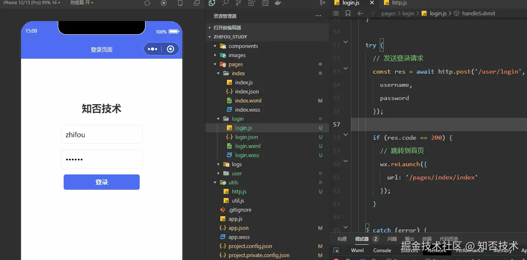Open http.js in the utils folder

[x=239, y=191]
